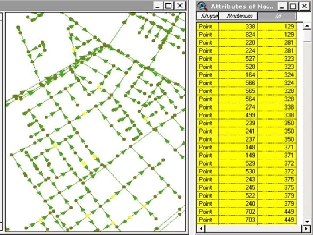Screen dimensions: 313x235
Task: Click the horizontal scroll left arrow
Action: pyautogui.click(x=201, y=228)
